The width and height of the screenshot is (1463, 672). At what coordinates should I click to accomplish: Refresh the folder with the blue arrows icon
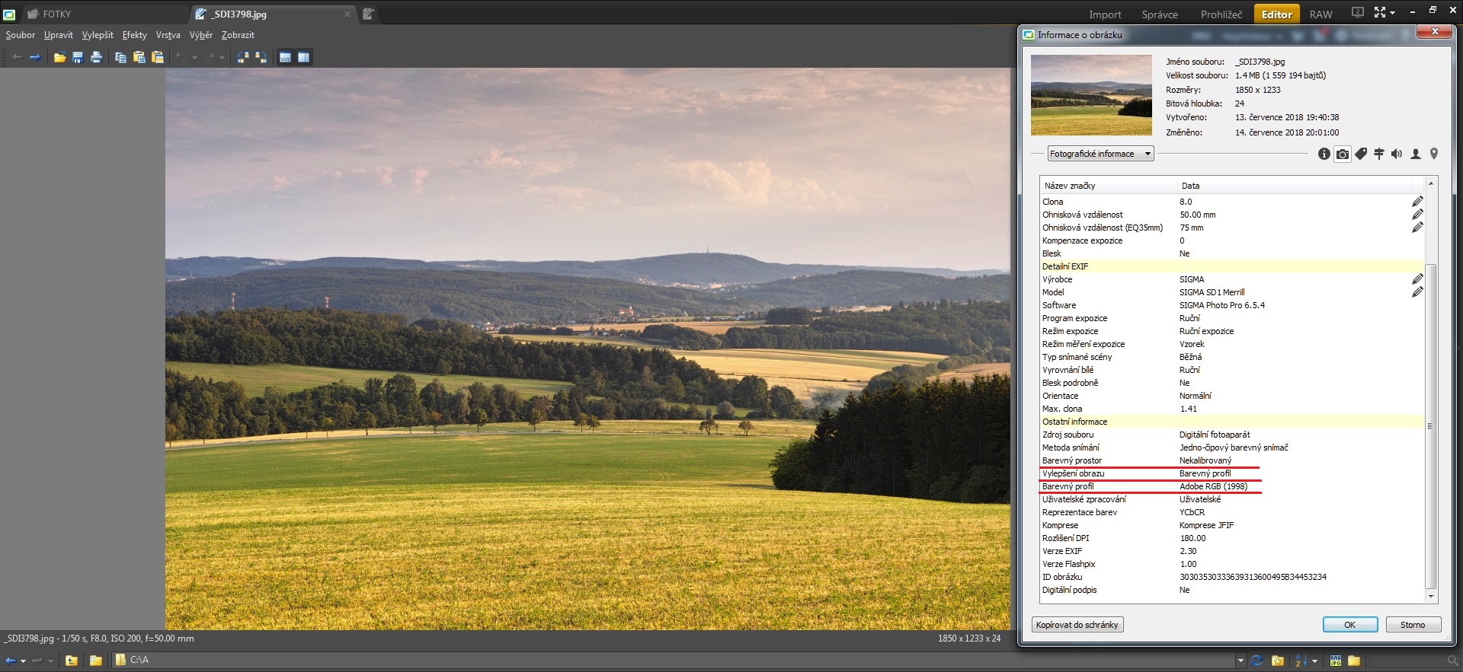[x=1257, y=661]
